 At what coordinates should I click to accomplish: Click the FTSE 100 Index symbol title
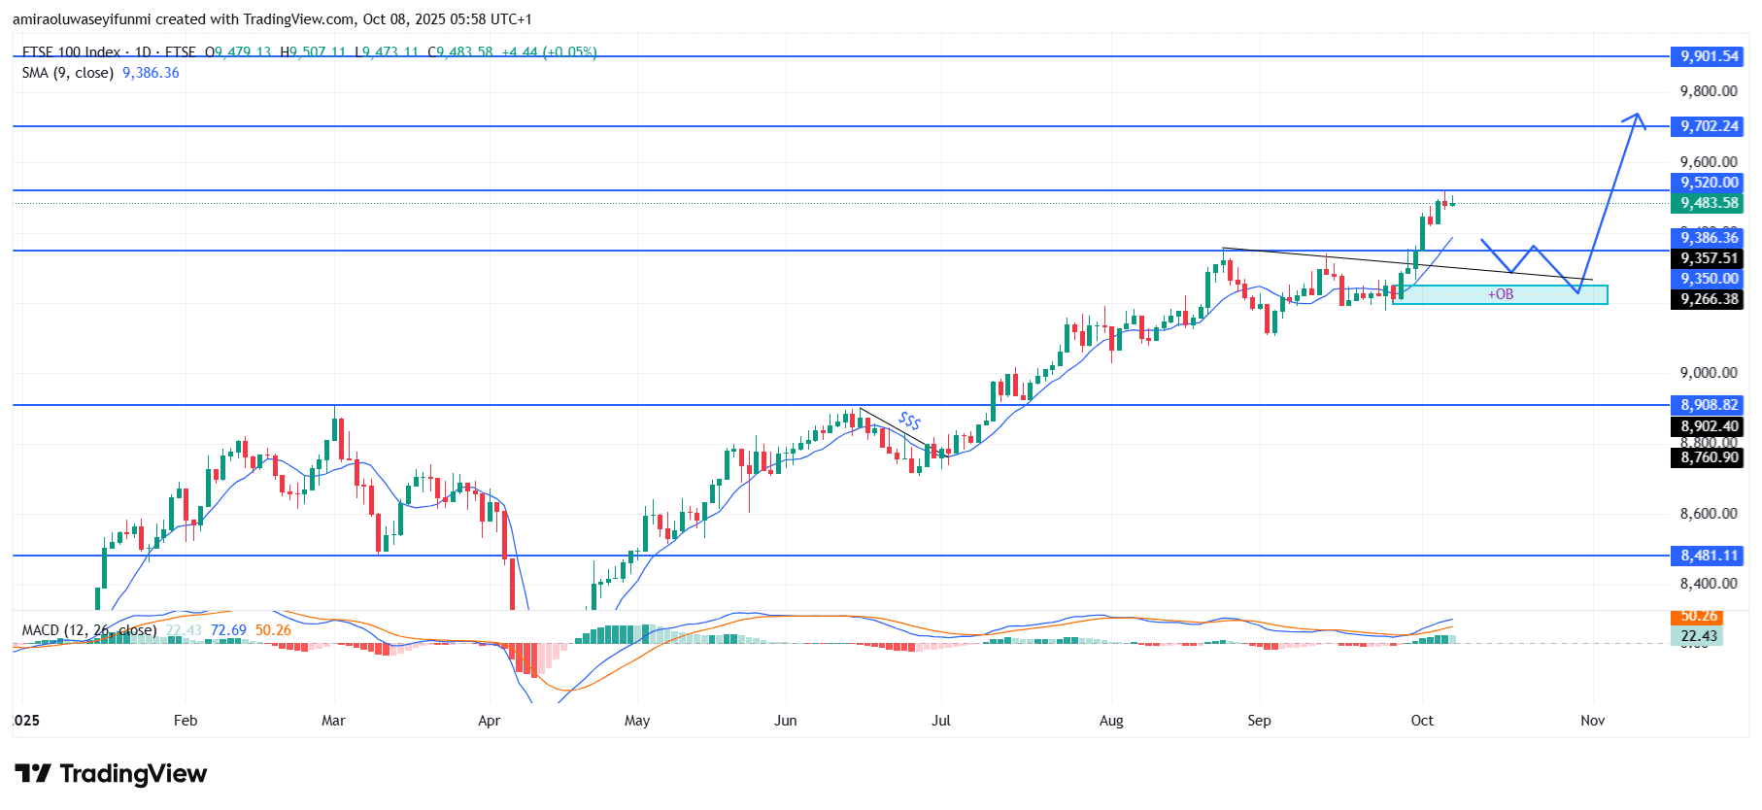pos(71,52)
